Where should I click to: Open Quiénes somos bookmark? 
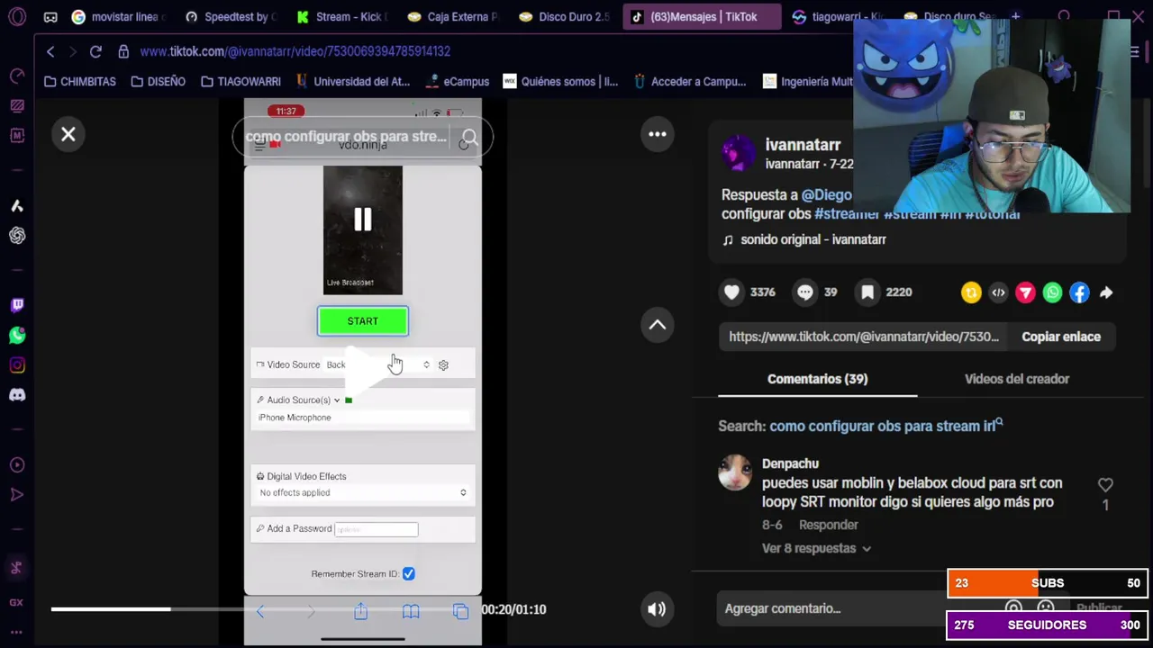tap(560, 81)
